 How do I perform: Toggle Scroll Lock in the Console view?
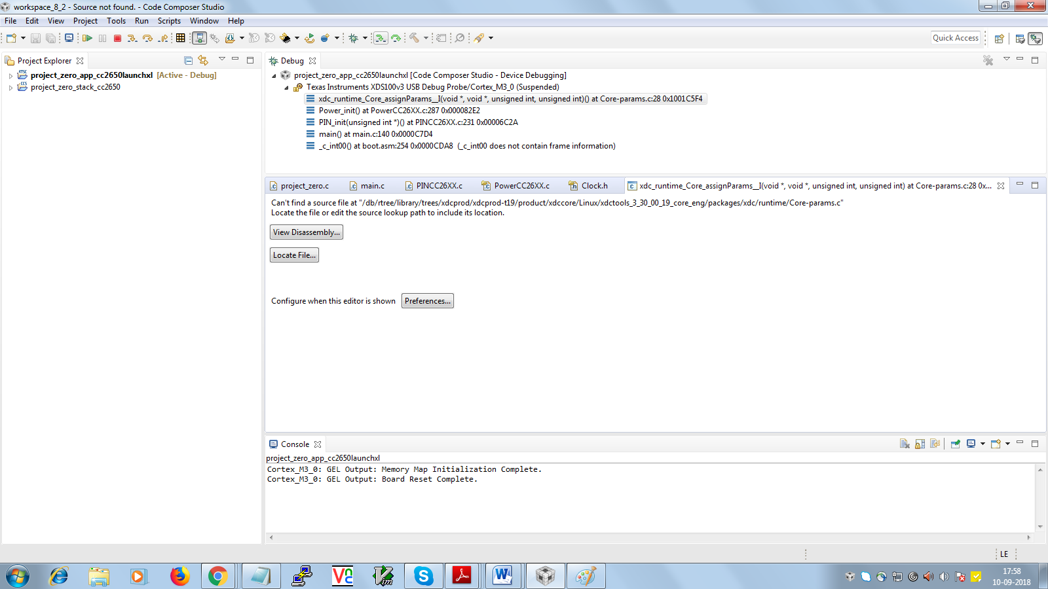click(x=920, y=444)
